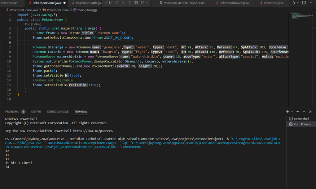Click the Step Into debug icon
Screen dimensions: 316x189
(x=123, y=3)
